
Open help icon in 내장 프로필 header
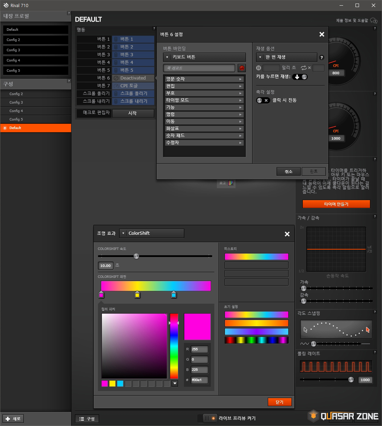pos(69,13)
